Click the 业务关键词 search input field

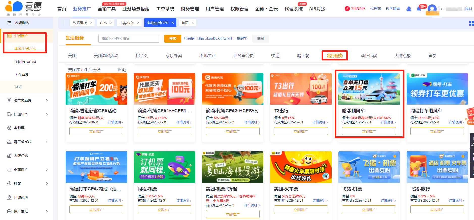point(129,39)
